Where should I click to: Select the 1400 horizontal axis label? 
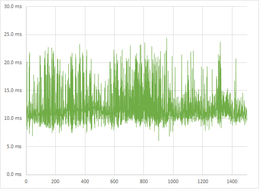tap(232, 181)
